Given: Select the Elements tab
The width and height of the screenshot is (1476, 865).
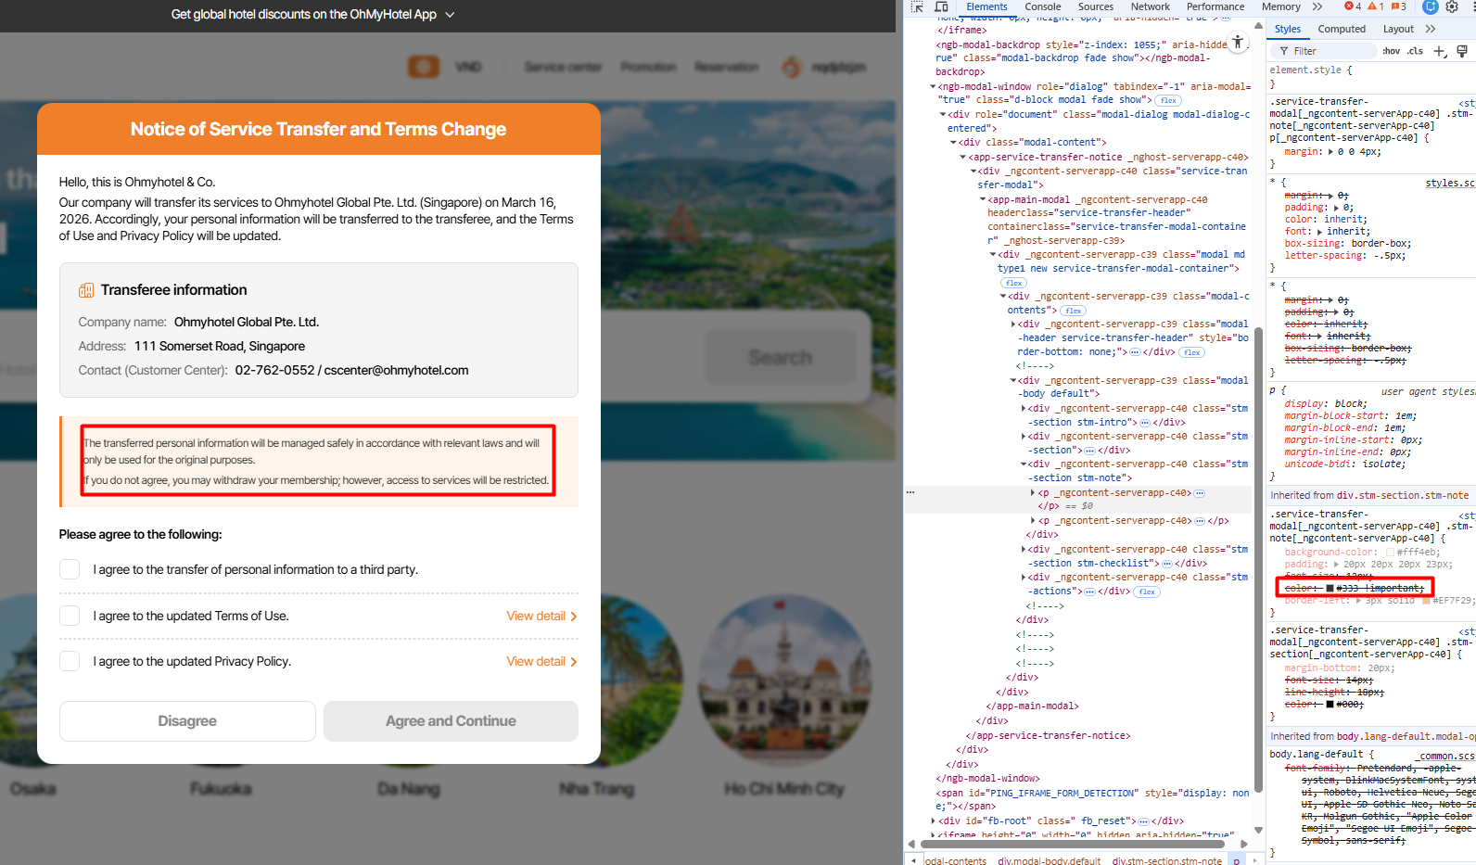Looking at the screenshot, I should pos(986,6).
